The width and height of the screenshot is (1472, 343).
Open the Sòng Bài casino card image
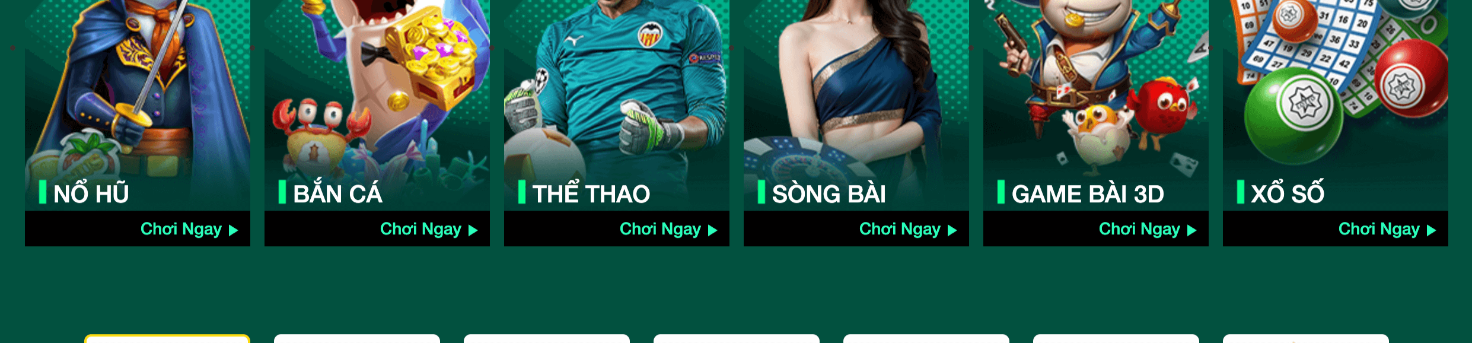pyautogui.click(x=856, y=105)
